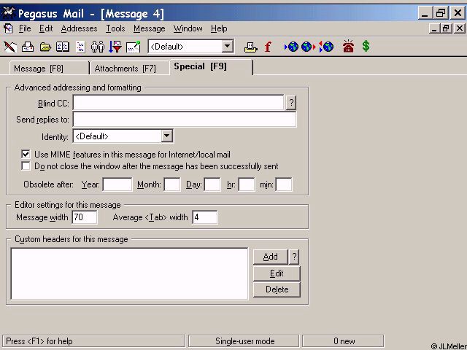Viewport: 467px width, 350px height.
Task: Click the Average Tab width field
Action: 205,217
